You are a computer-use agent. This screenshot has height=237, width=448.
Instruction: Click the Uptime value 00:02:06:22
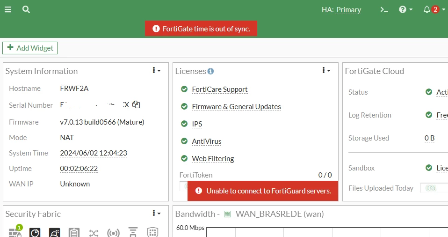[79, 169]
